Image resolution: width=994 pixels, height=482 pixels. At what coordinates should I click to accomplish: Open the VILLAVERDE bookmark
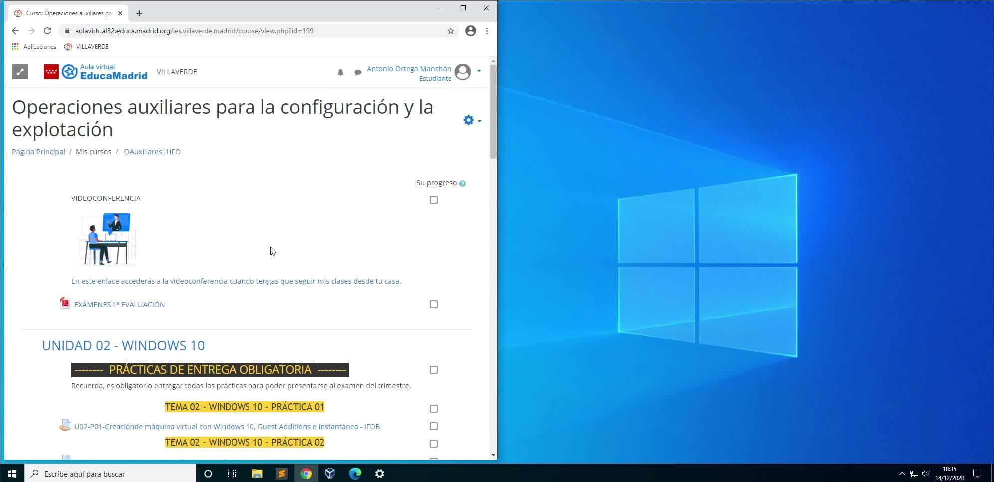coord(87,47)
